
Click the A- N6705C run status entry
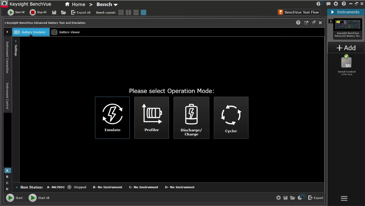click(56, 187)
